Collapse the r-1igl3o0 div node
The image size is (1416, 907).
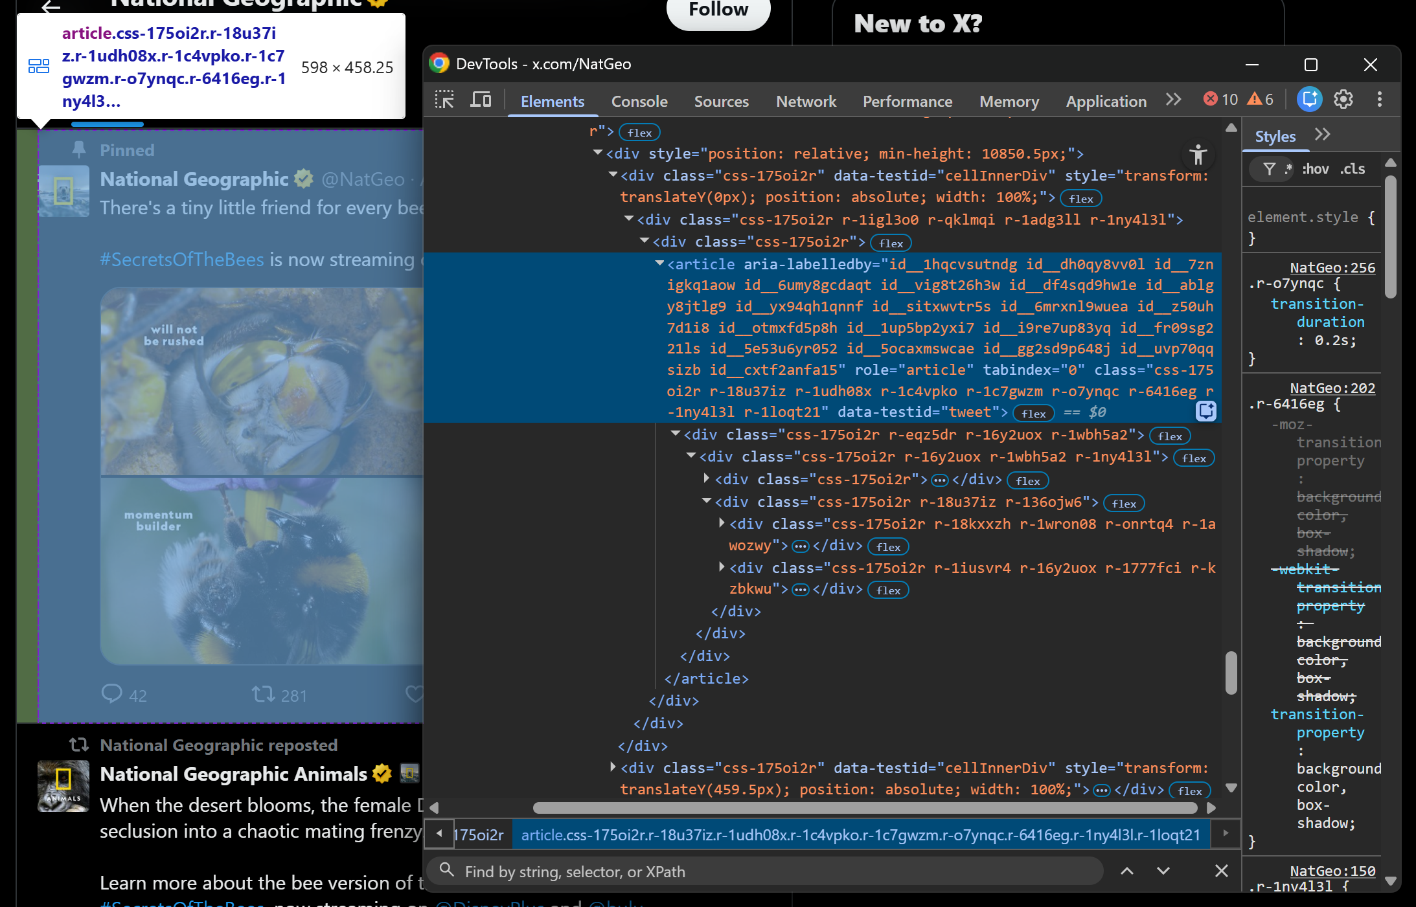point(629,219)
